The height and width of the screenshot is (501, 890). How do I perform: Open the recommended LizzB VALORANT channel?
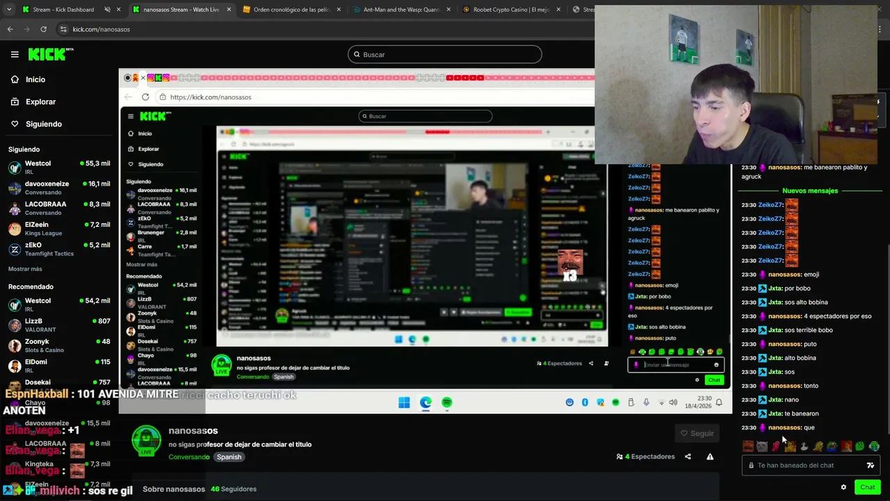(x=59, y=325)
